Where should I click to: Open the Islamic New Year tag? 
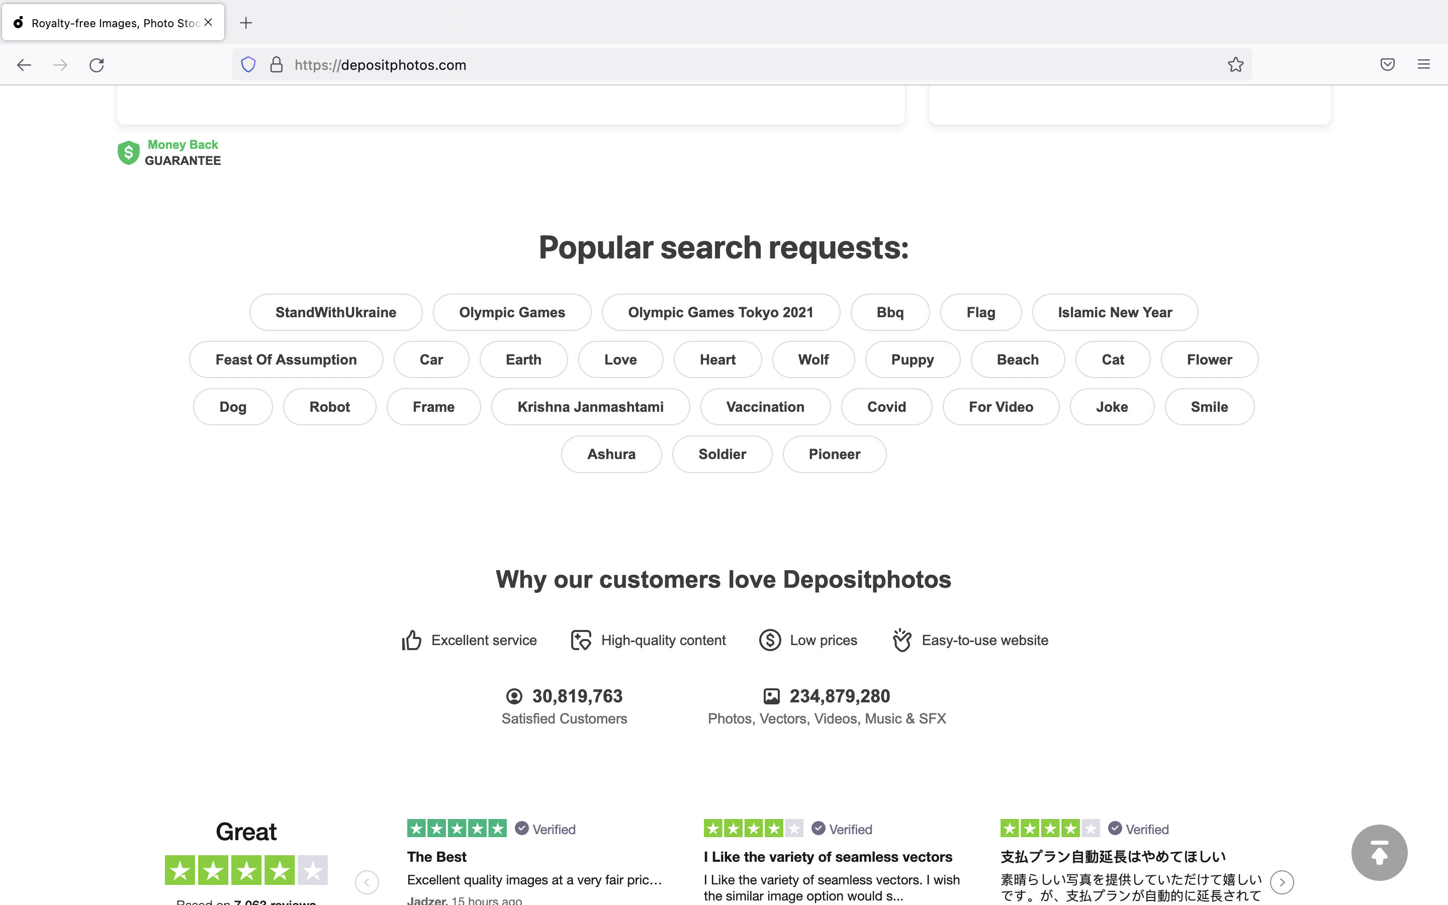click(1115, 312)
